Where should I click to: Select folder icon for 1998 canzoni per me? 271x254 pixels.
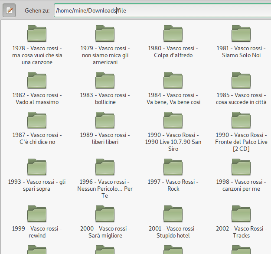(241, 167)
